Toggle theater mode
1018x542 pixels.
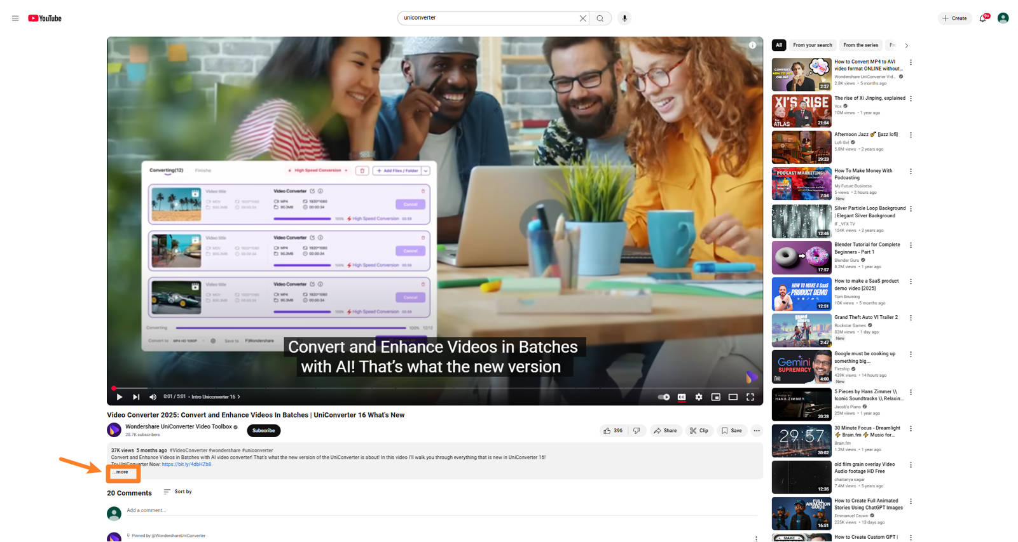coord(733,397)
